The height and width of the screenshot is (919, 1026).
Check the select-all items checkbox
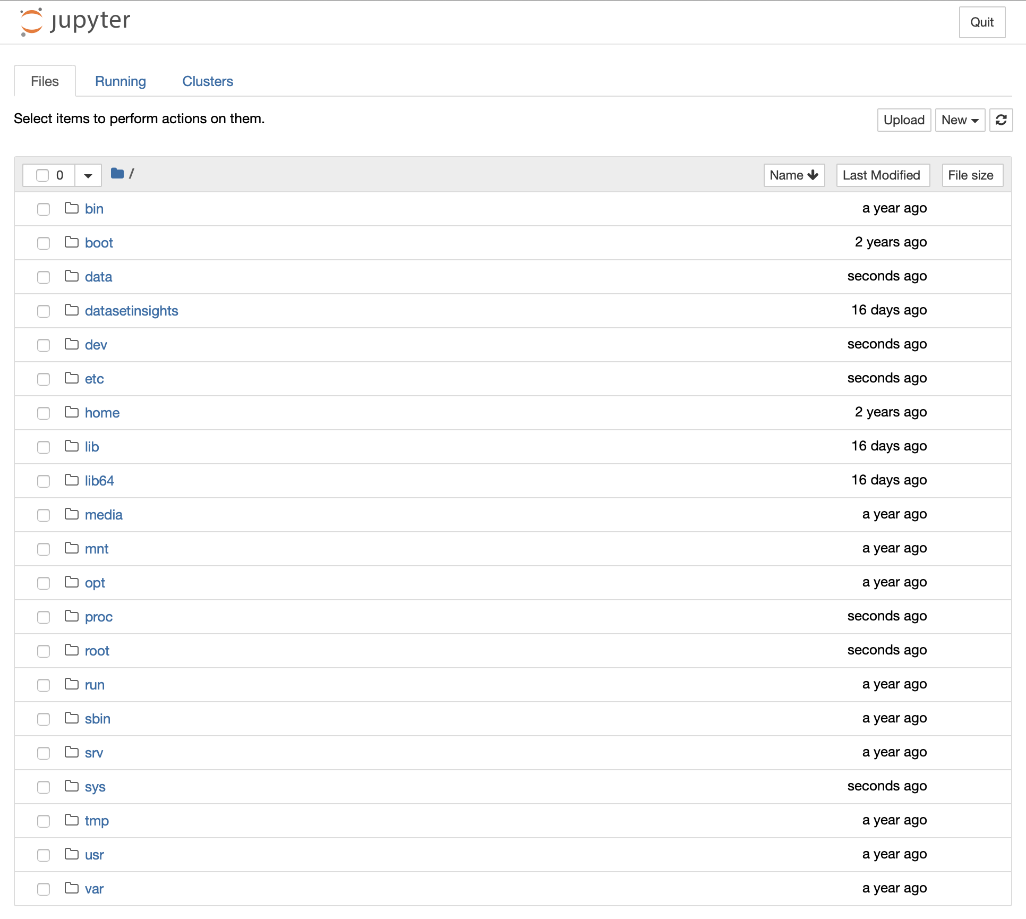(42, 175)
